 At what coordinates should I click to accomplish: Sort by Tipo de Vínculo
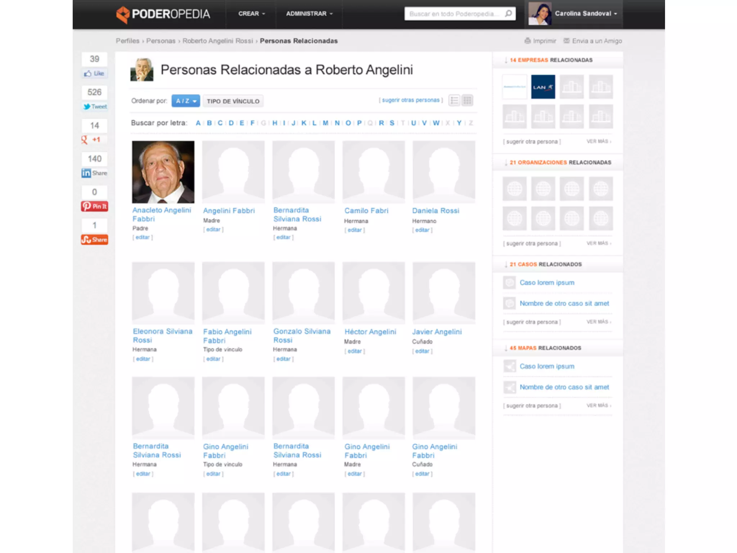click(233, 101)
